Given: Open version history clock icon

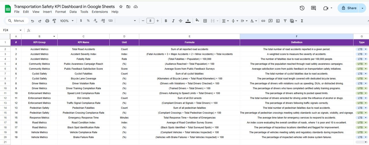Looking at the screenshot, I should pos(302,8).
